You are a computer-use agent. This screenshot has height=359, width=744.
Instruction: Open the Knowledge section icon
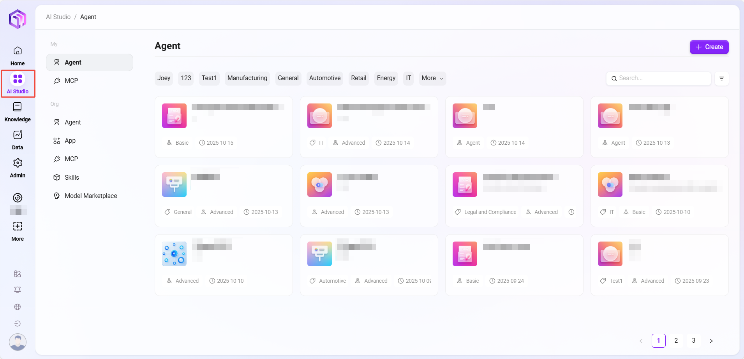pos(18,107)
